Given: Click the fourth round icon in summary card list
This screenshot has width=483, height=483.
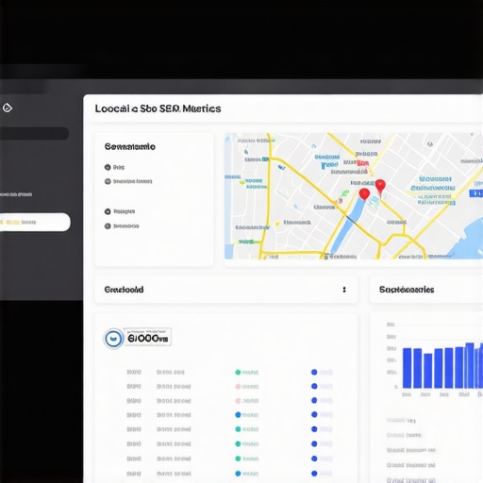Looking at the screenshot, I should pos(108,225).
